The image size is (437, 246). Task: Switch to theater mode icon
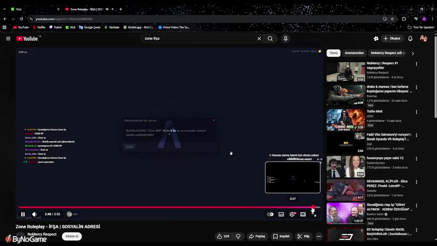(303, 214)
